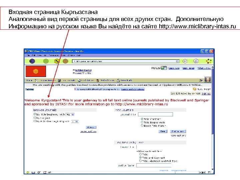Screen dimensions: 240x180
Task: Select 'Title' option within each article
Action: click(140, 154)
